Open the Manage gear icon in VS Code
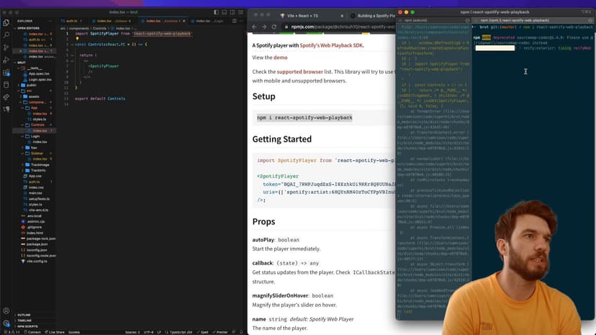 click(x=6, y=323)
